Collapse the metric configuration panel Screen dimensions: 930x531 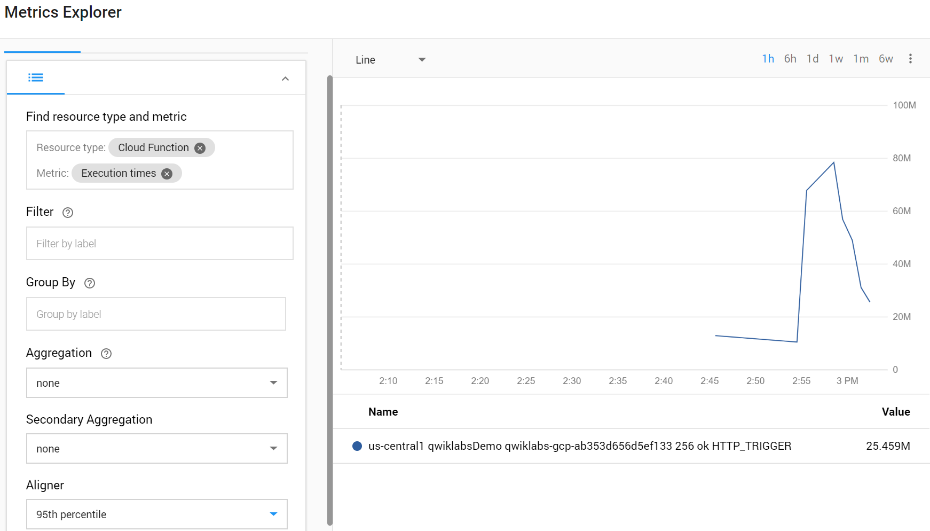click(285, 78)
